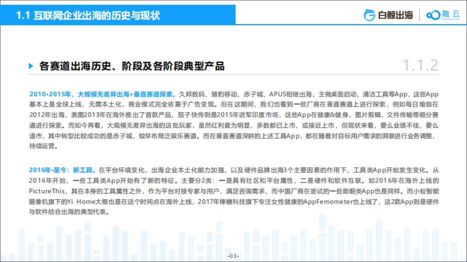Select the heading 各赛道出海历史、阶段及各阶段典型产品
Screen dimensions: 467x262
132,66
